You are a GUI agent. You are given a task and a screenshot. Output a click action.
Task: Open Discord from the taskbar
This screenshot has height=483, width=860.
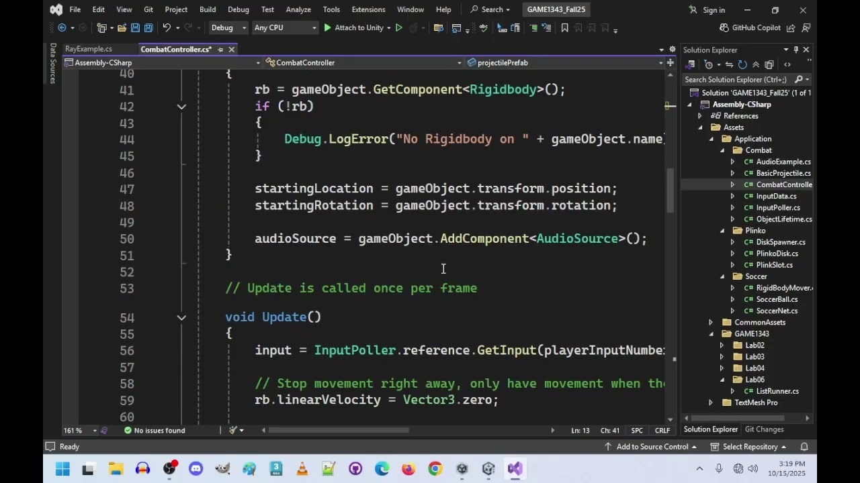[x=196, y=468]
